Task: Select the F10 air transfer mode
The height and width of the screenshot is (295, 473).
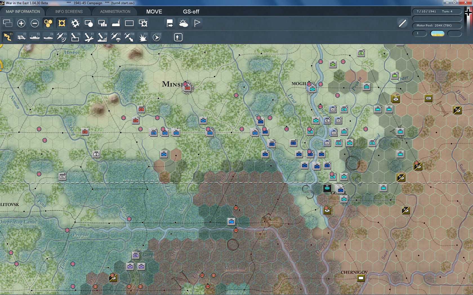Action: 129,37
